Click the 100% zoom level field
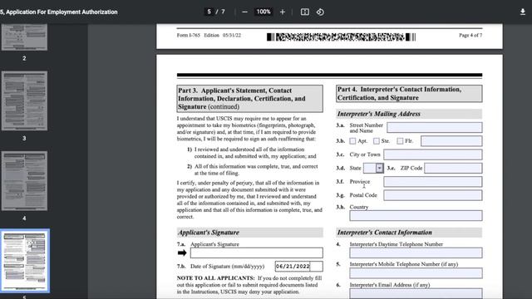The width and height of the screenshot is (532, 299). pos(264,12)
